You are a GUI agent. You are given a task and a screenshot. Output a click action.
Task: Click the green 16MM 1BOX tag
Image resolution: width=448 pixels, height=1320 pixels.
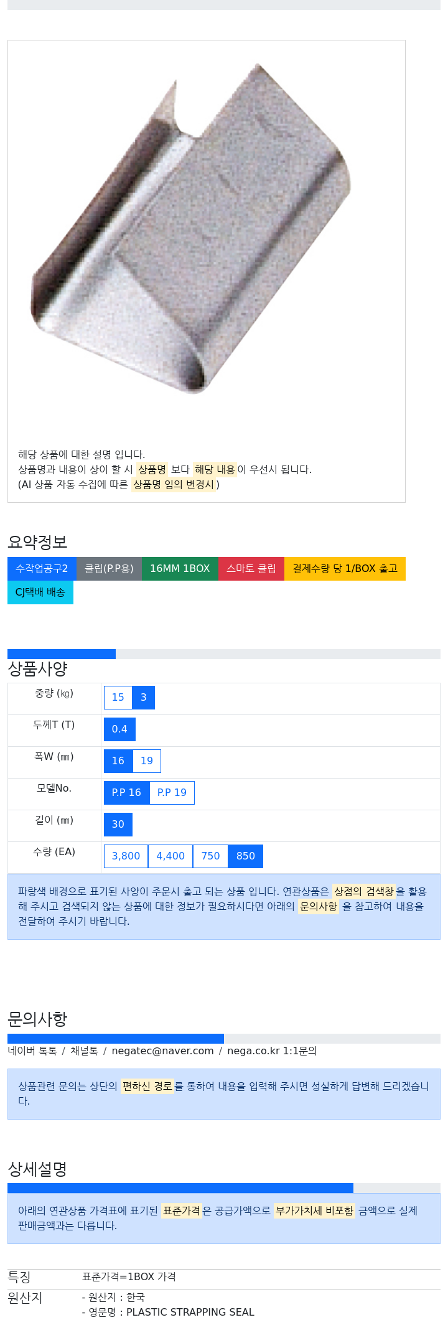(x=180, y=569)
